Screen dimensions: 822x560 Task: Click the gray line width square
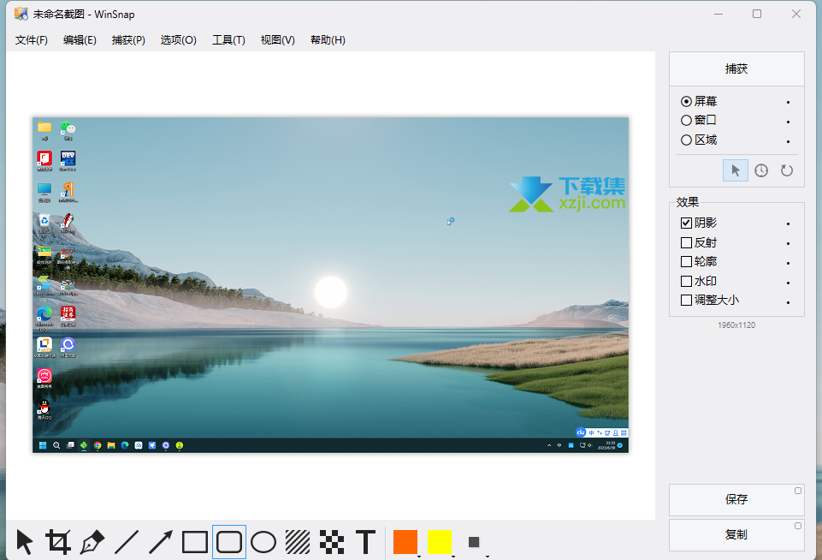474,542
